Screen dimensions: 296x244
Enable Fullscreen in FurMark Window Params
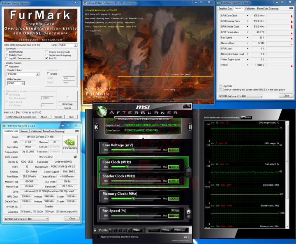point(7,67)
